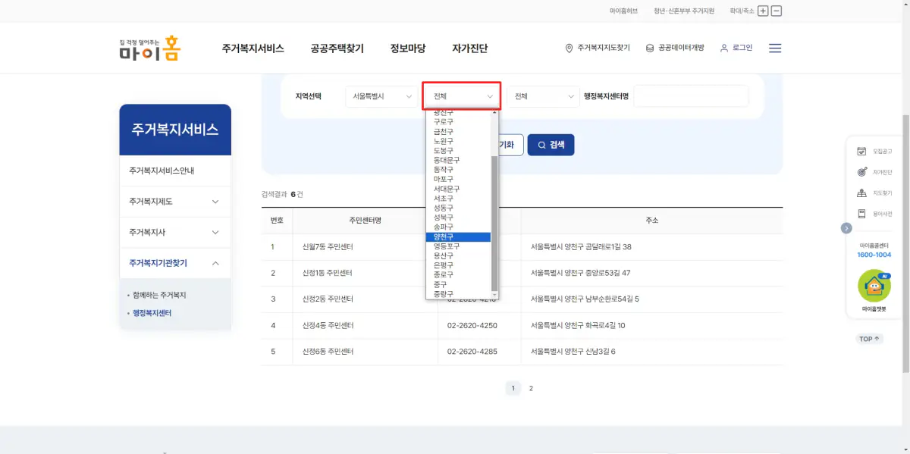
Task: Click the 검색 search button
Action: 551,145
